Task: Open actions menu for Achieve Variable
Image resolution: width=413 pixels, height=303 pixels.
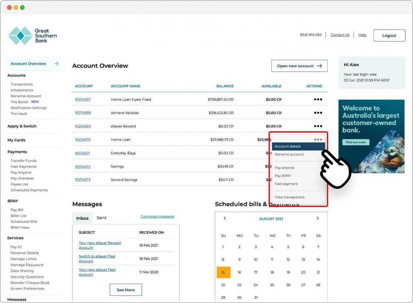Action: tap(318, 113)
